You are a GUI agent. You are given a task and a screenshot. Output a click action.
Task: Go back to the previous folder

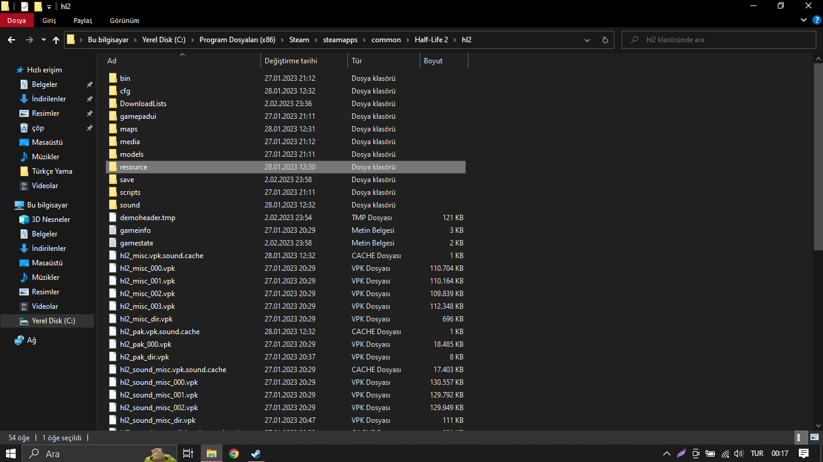click(11, 40)
